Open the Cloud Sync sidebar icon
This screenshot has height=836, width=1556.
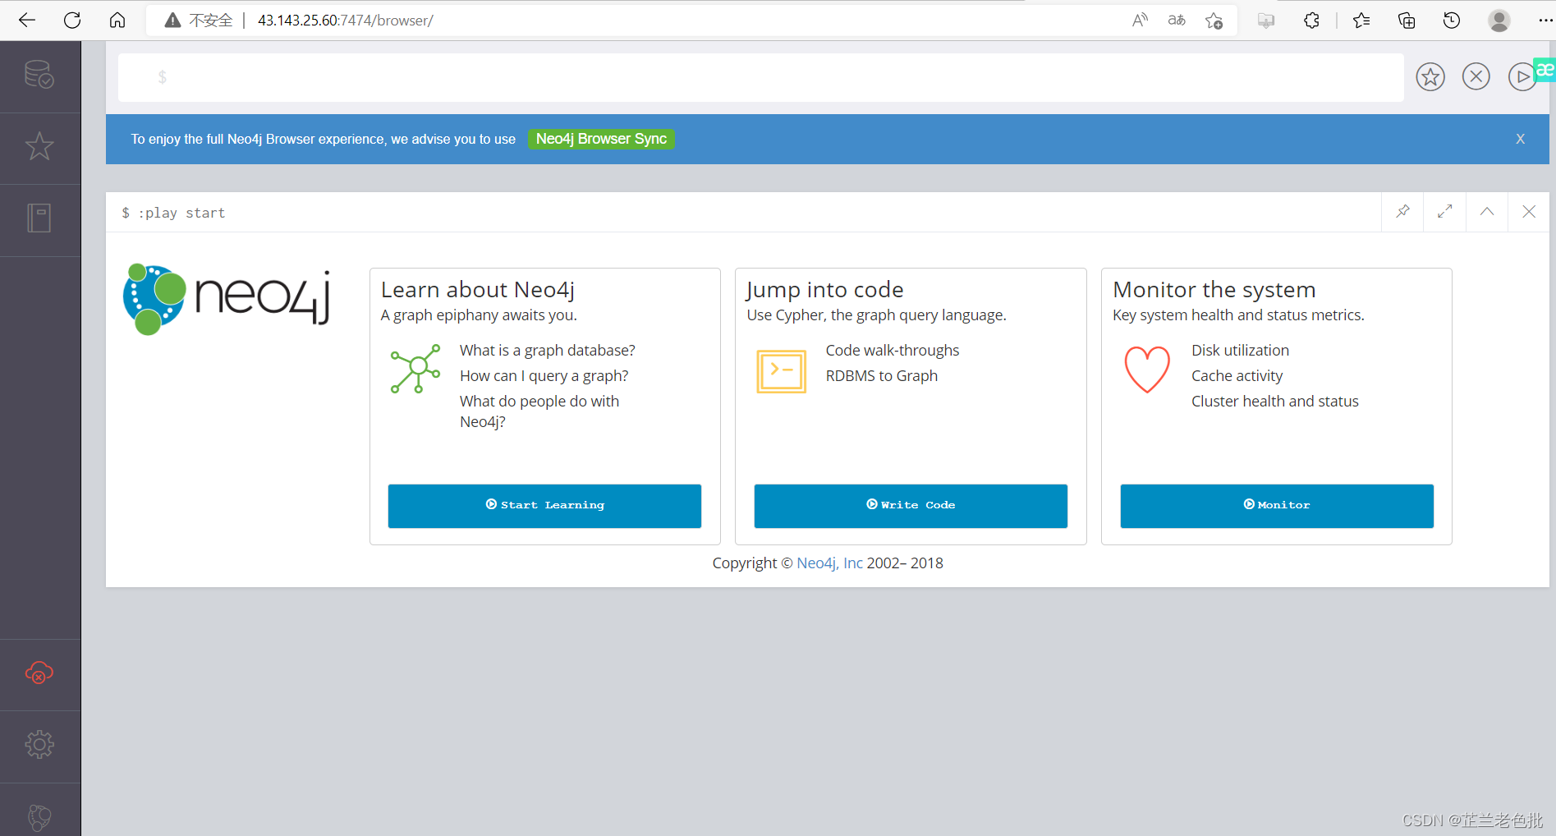point(39,673)
